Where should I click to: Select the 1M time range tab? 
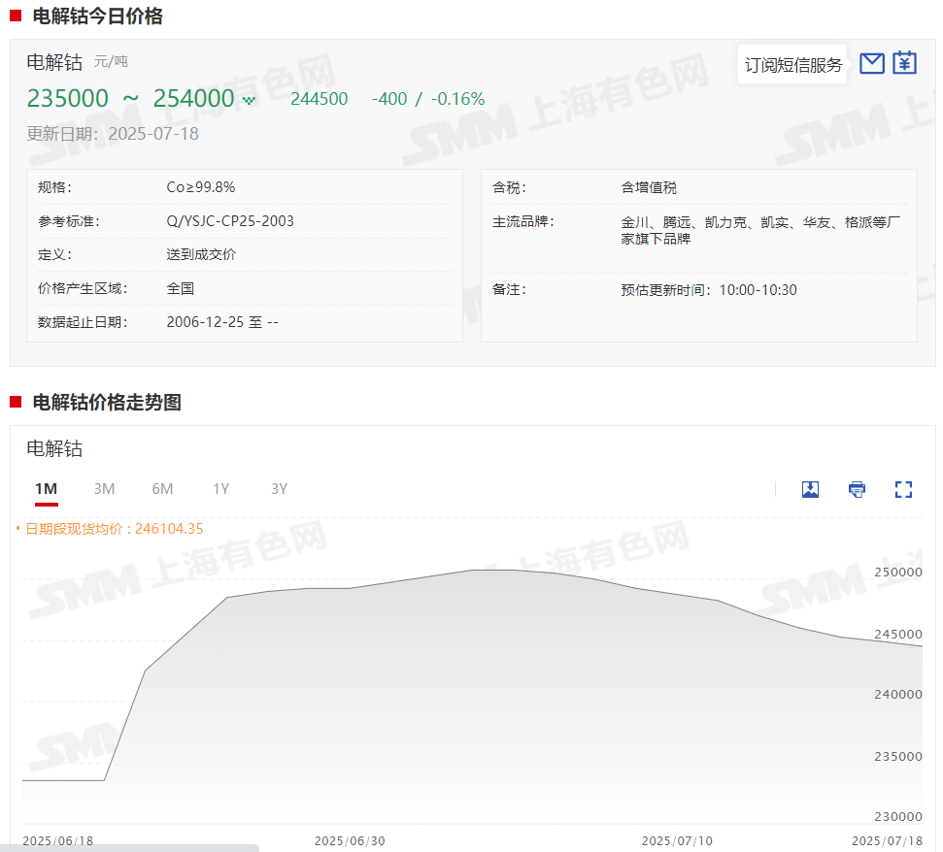46,489
